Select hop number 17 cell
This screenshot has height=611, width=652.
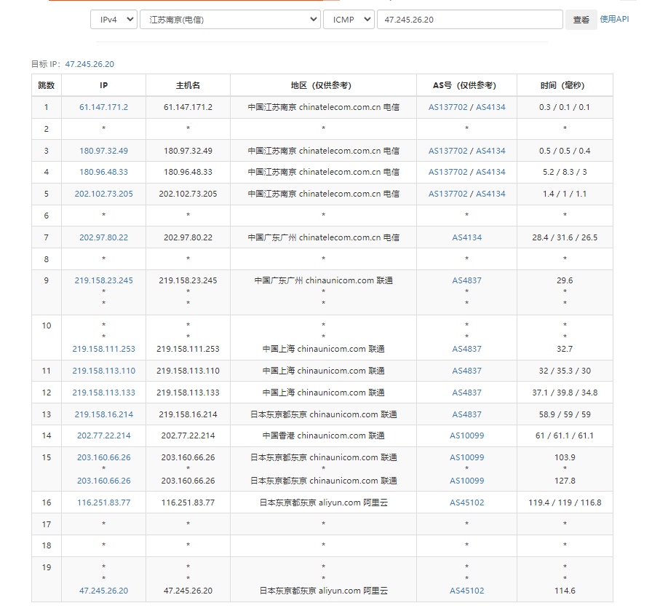46,524
